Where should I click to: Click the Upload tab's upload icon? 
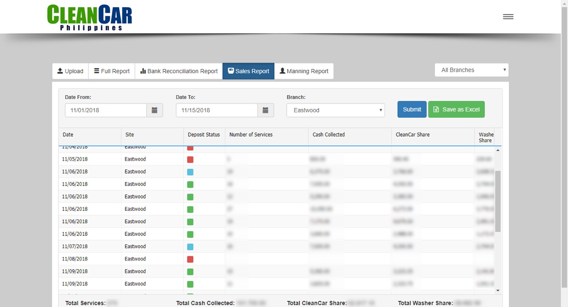point(60,71)
